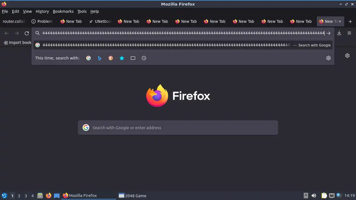The image size is (356, 200).
Task: Search History via clock icon
Action: (144, 58)
